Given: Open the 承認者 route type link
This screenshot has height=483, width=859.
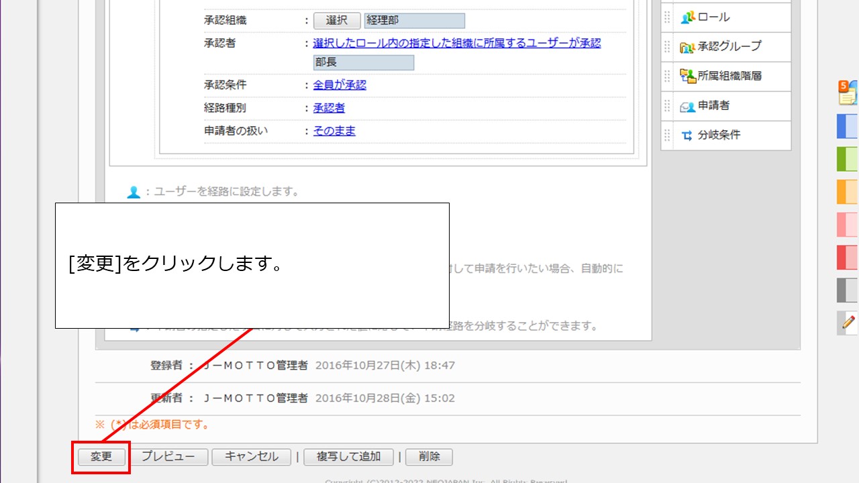Looking at the screenshot, I should coord(329,108).
